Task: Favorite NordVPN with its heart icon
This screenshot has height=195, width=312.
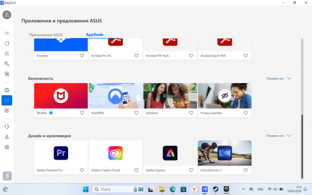Action: tap(136, 113)
